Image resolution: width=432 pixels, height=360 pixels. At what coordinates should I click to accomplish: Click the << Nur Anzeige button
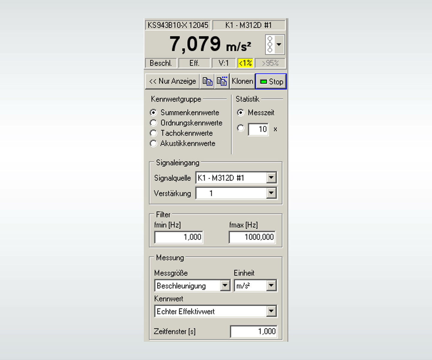pos(172,81)
